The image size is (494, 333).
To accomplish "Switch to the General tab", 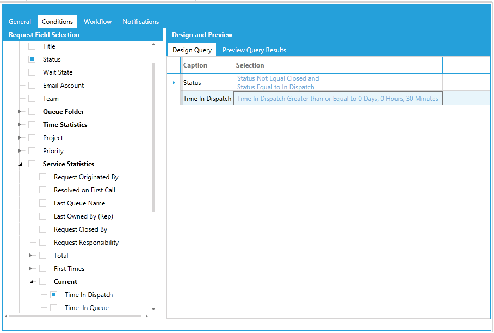I will click(20, 22).
